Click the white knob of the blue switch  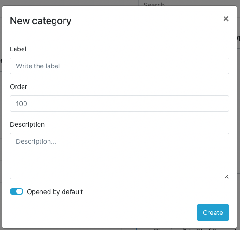tap(19, 191)
